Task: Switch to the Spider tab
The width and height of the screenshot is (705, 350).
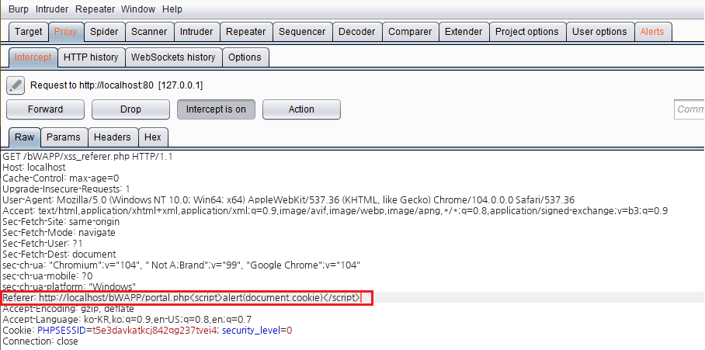Action: click(x=104, y=32)
